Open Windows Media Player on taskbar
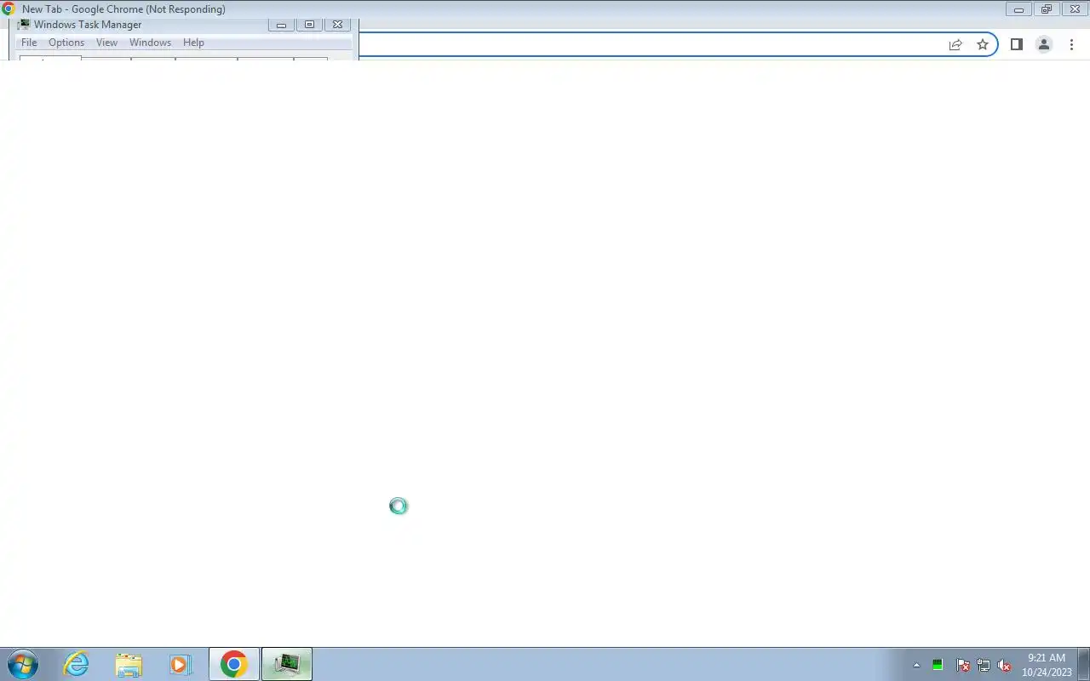This screenshot has height=681, width=1090. click(181, 664)
